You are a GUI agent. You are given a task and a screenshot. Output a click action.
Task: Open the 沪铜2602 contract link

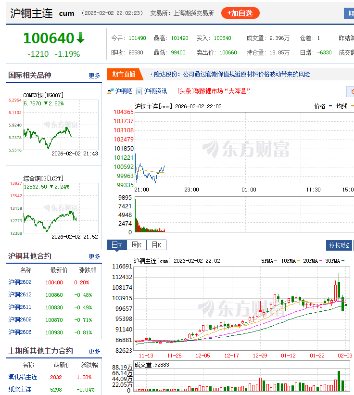pos(20,282)
